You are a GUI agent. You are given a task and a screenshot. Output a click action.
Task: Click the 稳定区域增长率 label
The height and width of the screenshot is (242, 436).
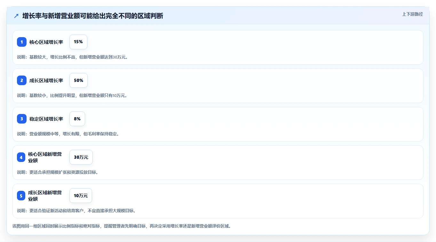[46, 119]
